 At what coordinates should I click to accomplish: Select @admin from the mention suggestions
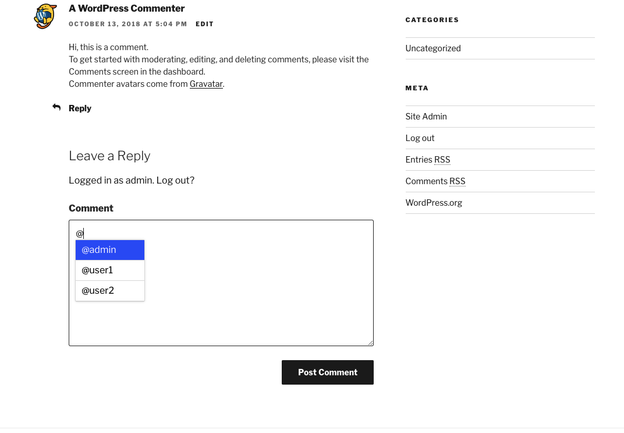(110, 250)
